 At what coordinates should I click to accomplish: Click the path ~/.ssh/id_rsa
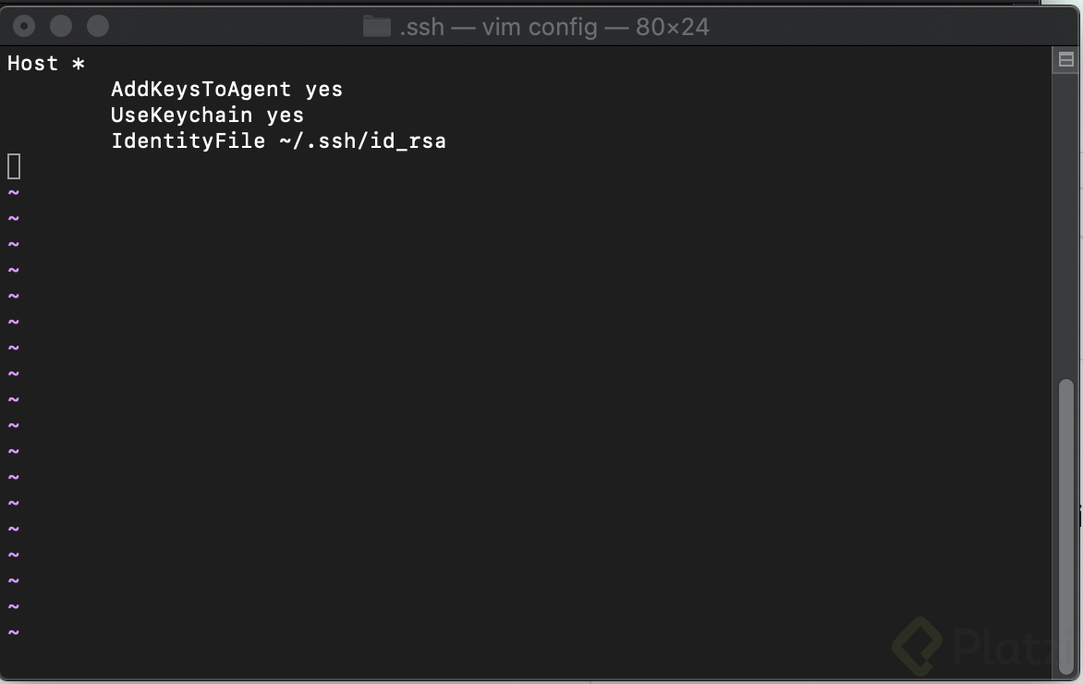click(362, 141)
